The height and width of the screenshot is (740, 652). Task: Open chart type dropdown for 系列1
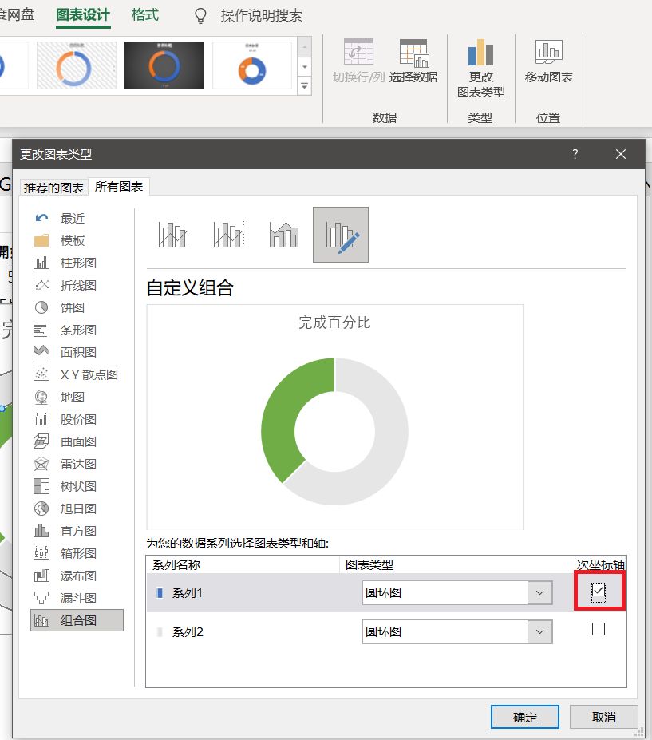(540, 593)
